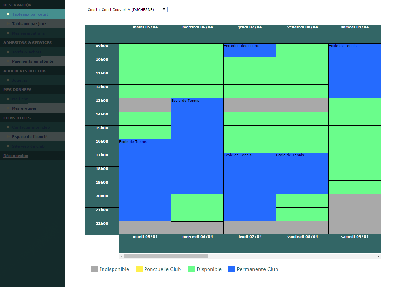Click green Disponible legend swatch
Viewport: 393px width, 287px height.
click(191, 269)
